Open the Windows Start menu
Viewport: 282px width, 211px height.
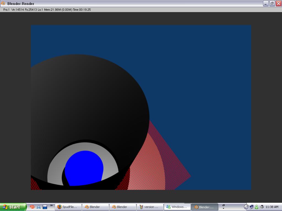[x=13, y=207]
